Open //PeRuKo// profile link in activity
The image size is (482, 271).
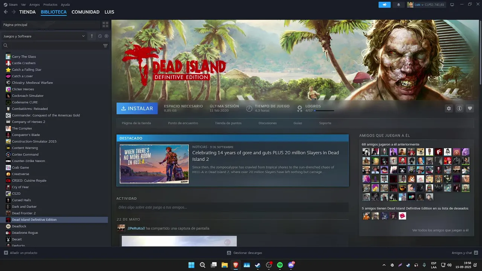point(136,228)
